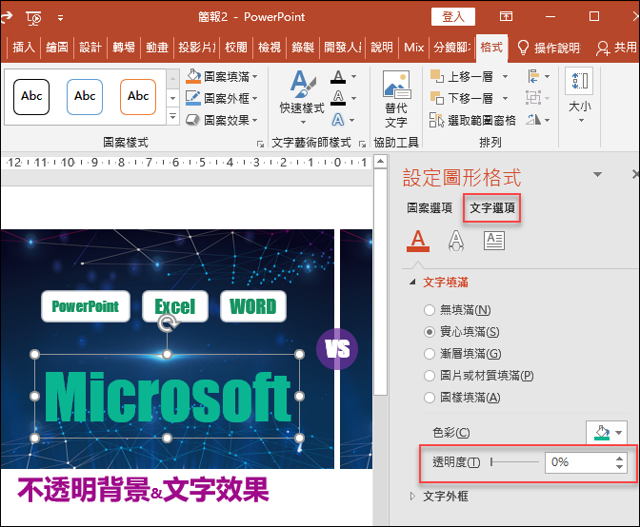The width and height of the screenshot is (640, 527).
Task: Click 下移一層 send backward button
Action: pos(463,98)
